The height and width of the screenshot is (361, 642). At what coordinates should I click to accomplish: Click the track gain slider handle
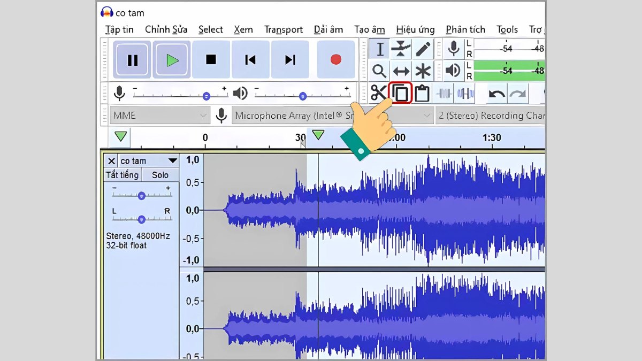click(141, 196)
